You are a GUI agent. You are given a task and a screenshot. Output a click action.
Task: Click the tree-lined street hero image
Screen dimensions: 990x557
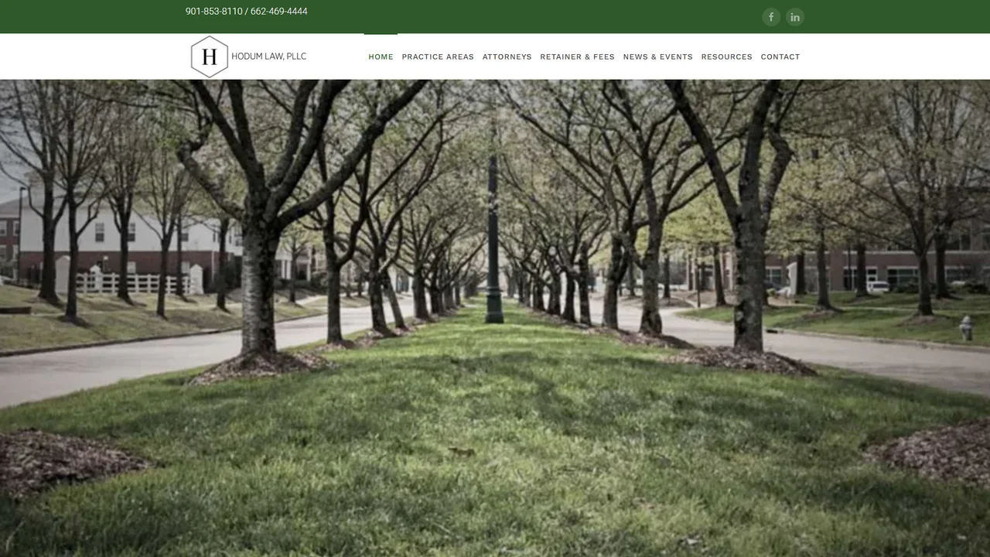pos(495,318)
